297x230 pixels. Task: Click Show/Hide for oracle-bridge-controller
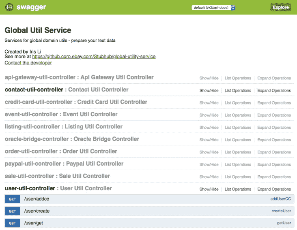coord(209,140)
